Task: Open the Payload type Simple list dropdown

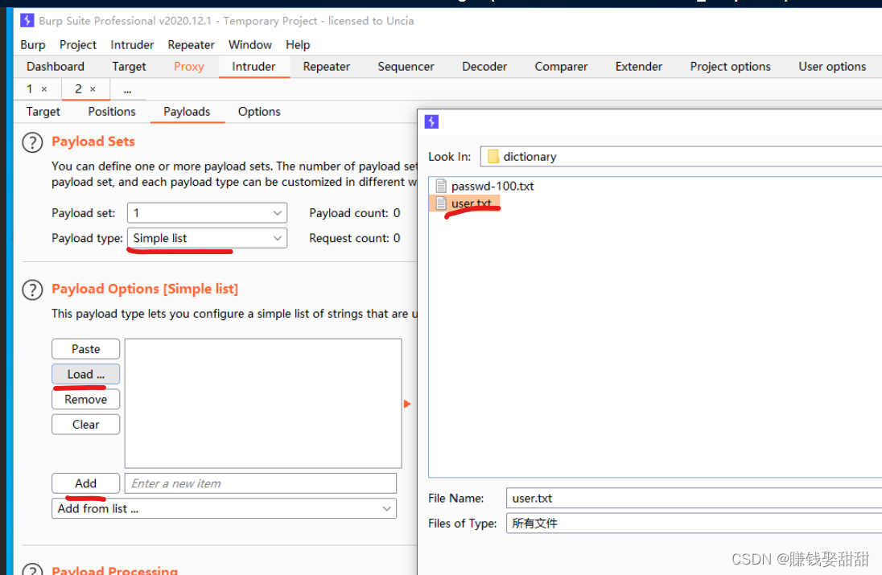Action: coord(207,238)
